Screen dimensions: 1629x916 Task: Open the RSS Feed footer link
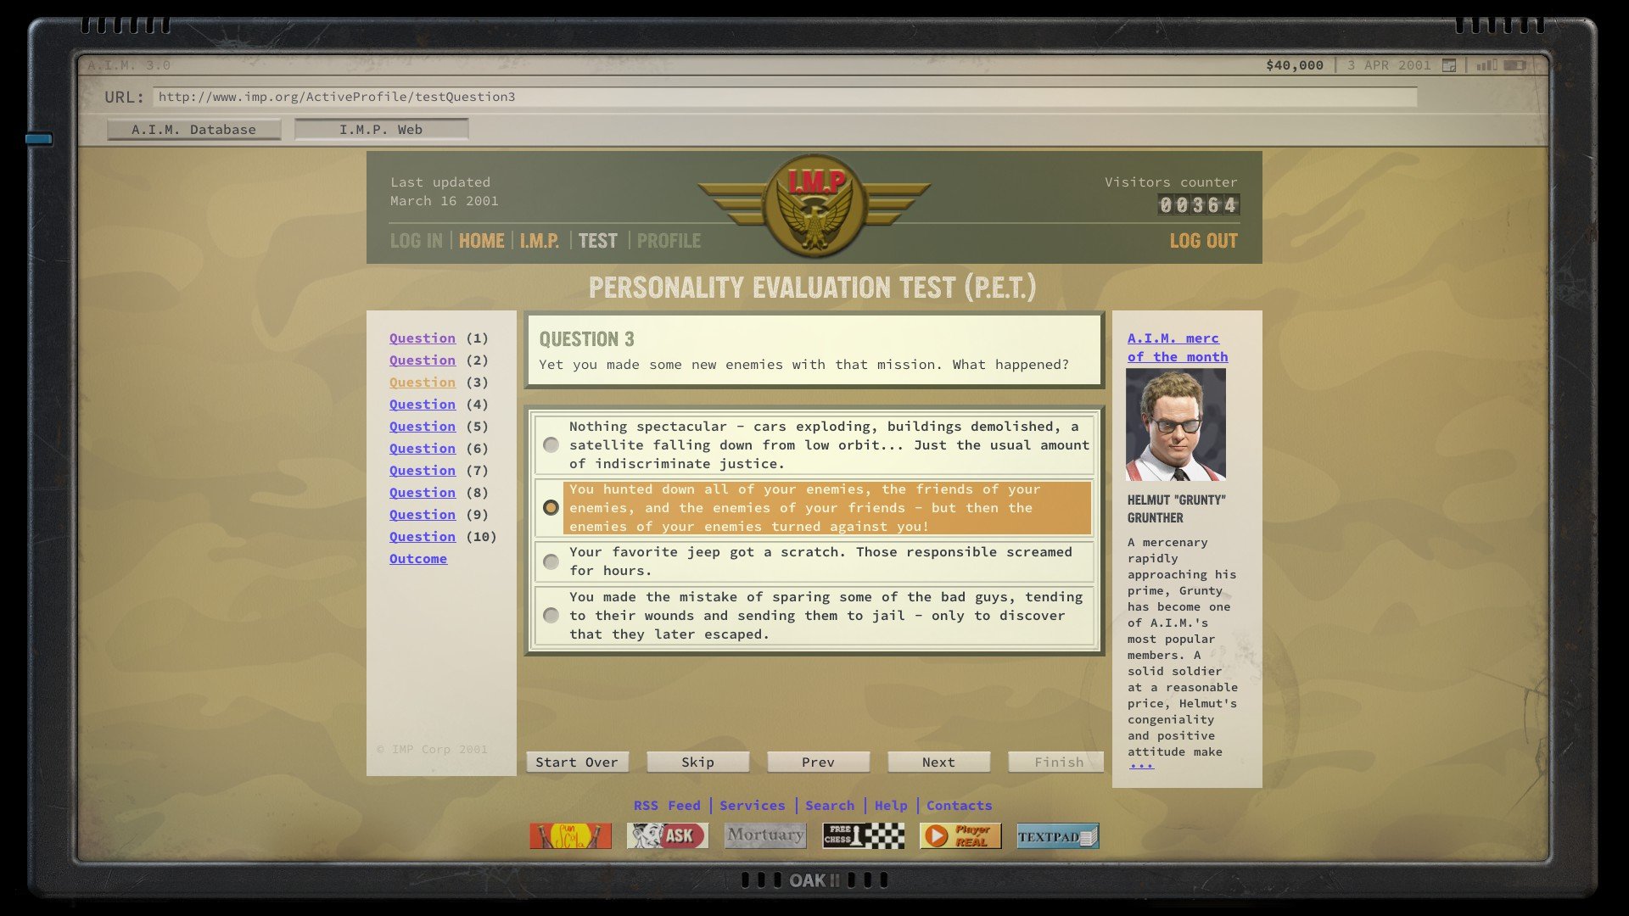[667, 806]
